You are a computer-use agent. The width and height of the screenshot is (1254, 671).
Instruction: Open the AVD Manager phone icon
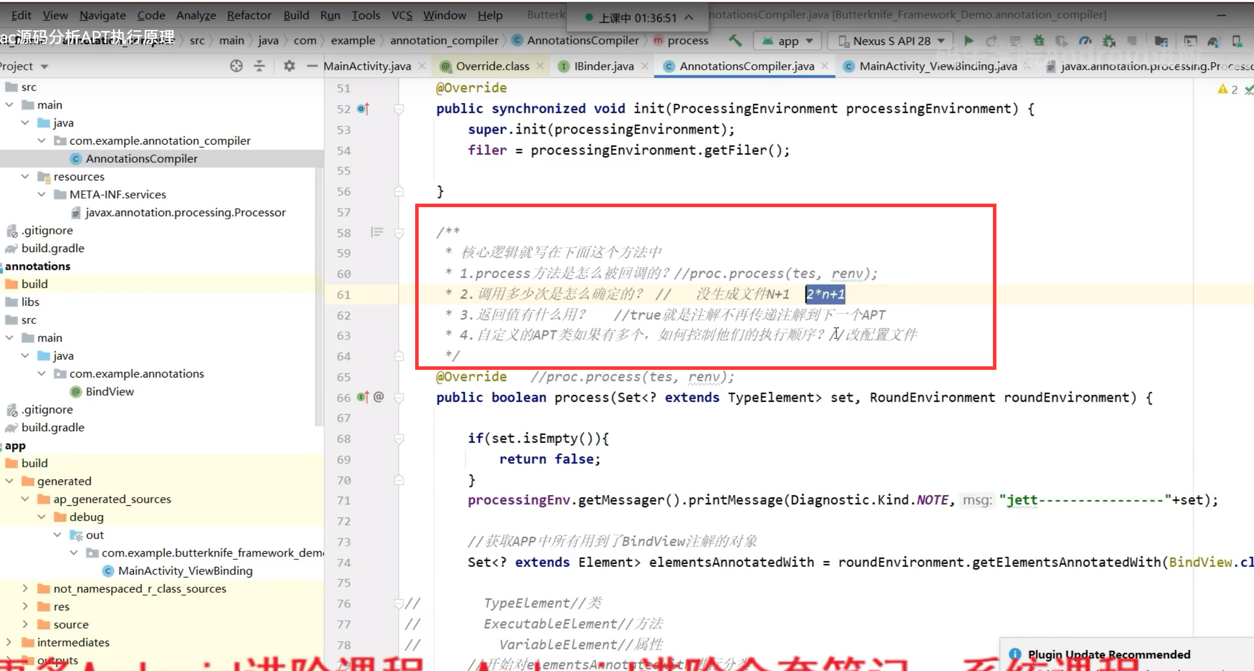click(1237, 40)
